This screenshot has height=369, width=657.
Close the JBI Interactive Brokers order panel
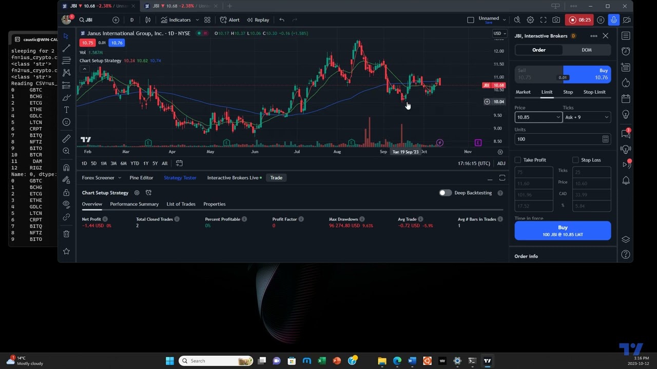click(606, 36)
